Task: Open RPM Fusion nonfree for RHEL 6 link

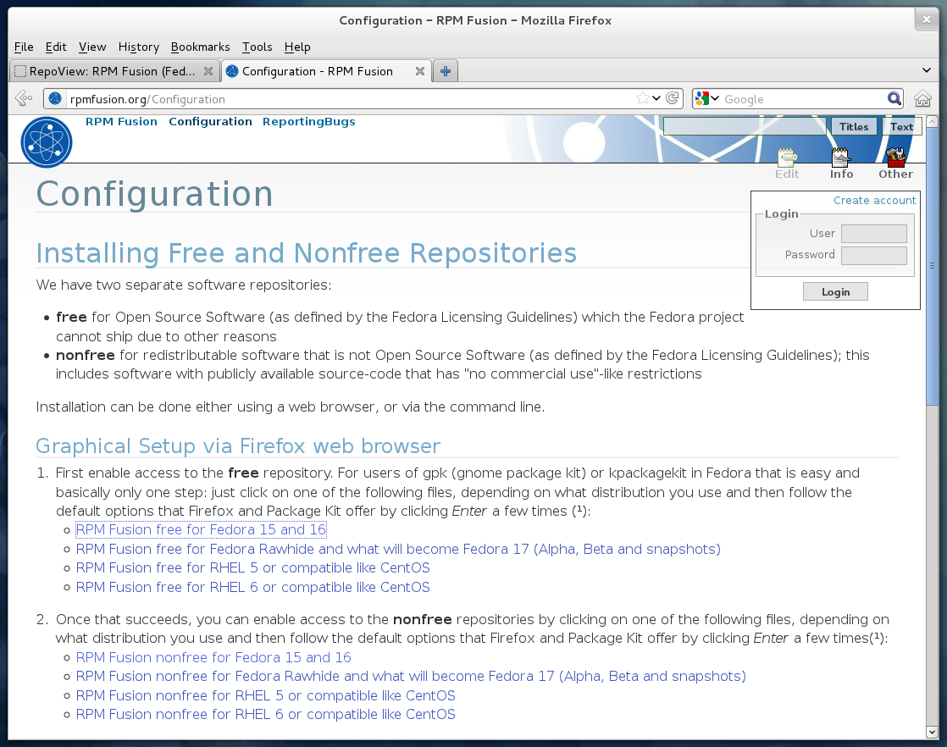Action: [x=265, y=714]
